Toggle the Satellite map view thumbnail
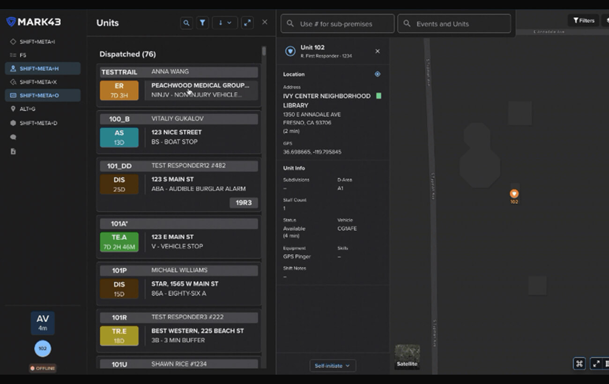Image resolution: width=609 pixels, height=384 pixels. [x=407, y=357]
